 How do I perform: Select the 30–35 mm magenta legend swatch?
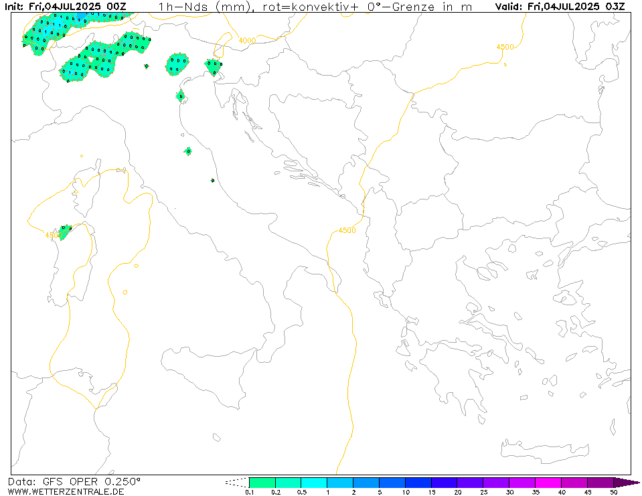tap(522, 483)
